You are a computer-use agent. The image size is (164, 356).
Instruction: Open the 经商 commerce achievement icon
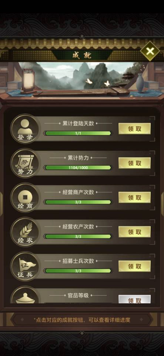(25, 198)
